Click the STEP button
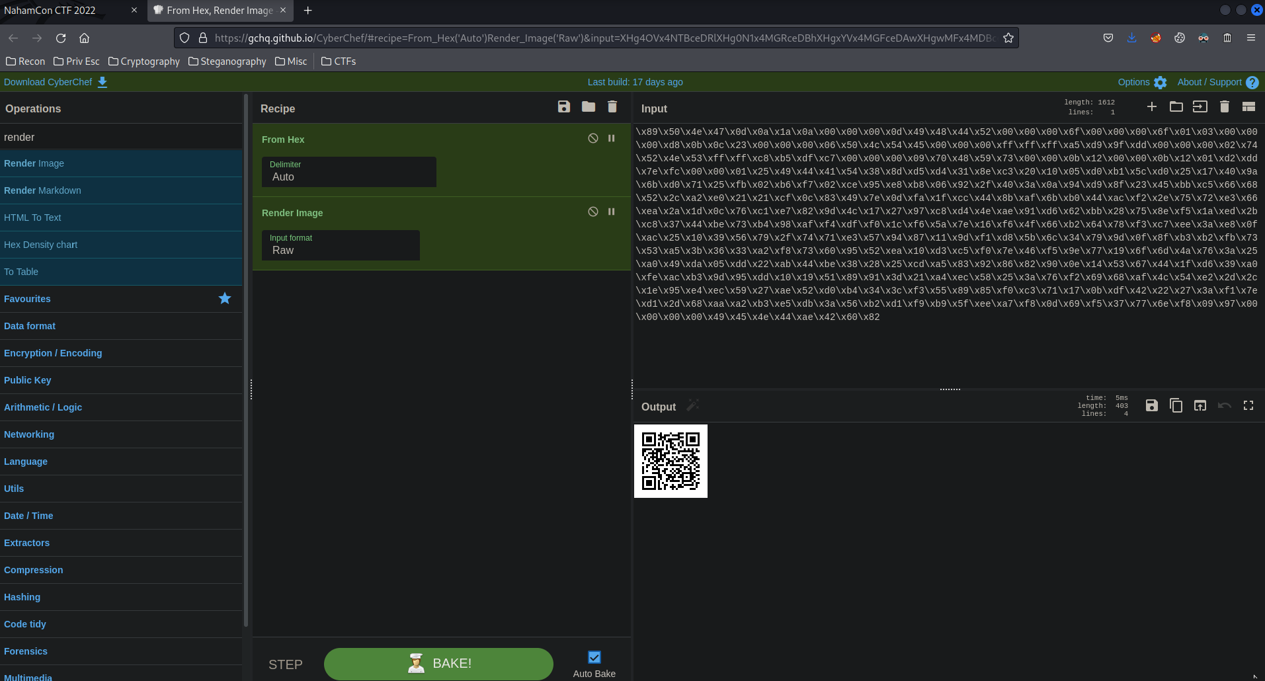Screen dimensions: 1265x681 tap(286, 664)
